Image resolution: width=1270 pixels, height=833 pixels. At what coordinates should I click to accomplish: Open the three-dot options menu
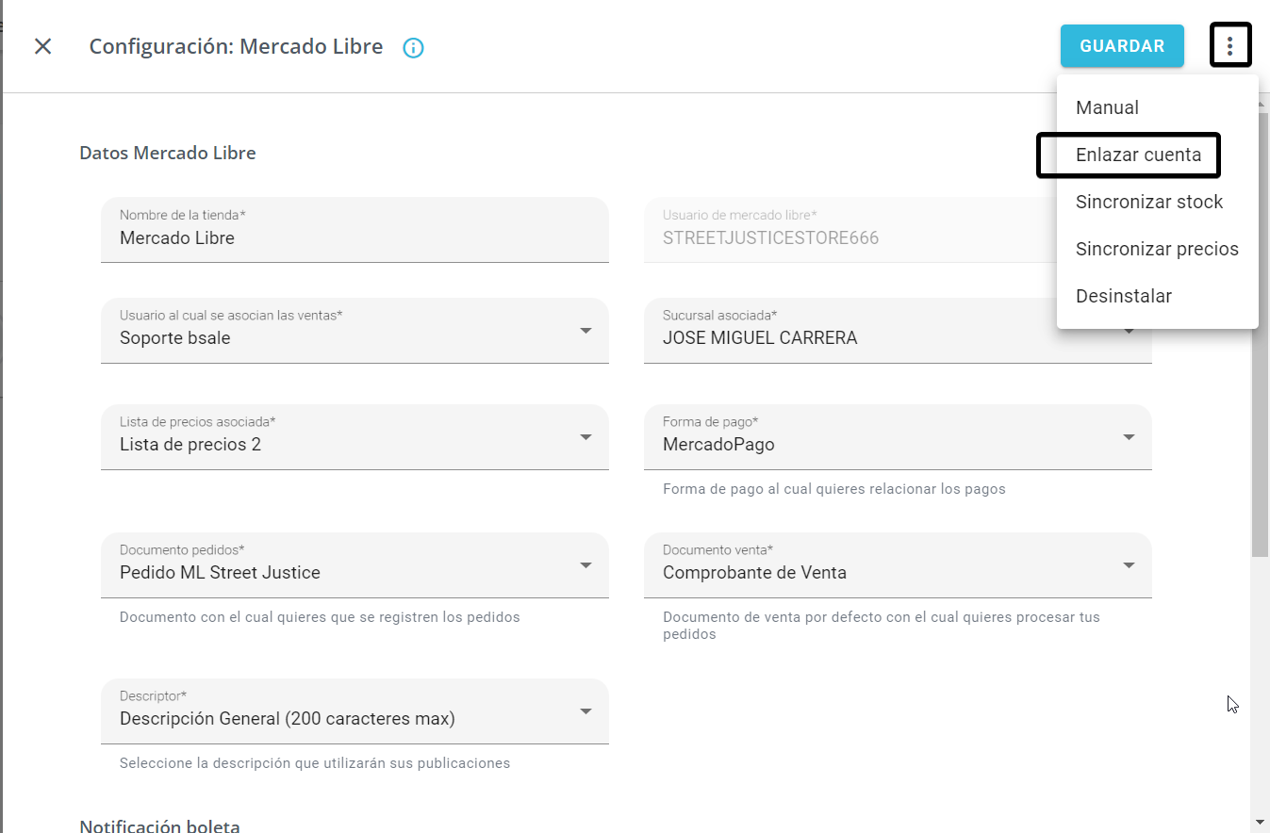point(1229,45)
